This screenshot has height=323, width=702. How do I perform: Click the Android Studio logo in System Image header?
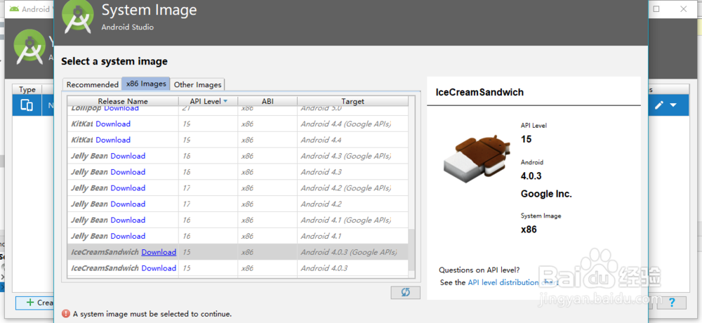pos(78,17)
